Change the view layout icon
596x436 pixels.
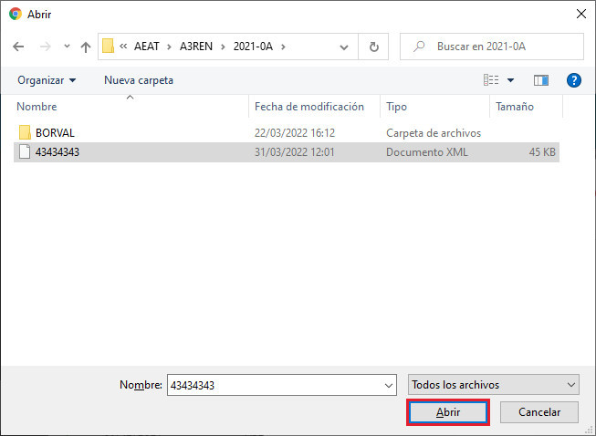(x=491, y=80)
